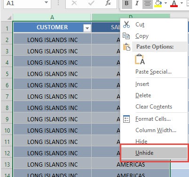Click the formula bar cancel X
Screen dimensions: 189x177
[74, 3]
